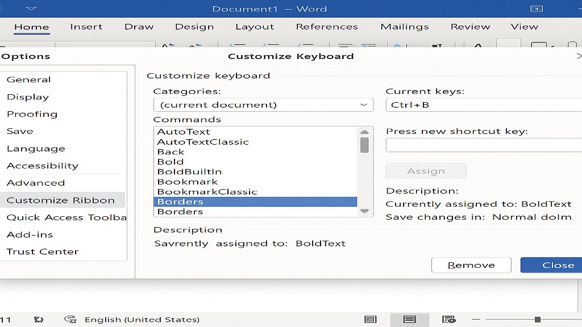This screenshot has width=582, height=327.
Task: Open language settings via the status bar icon
Action: 71,320
